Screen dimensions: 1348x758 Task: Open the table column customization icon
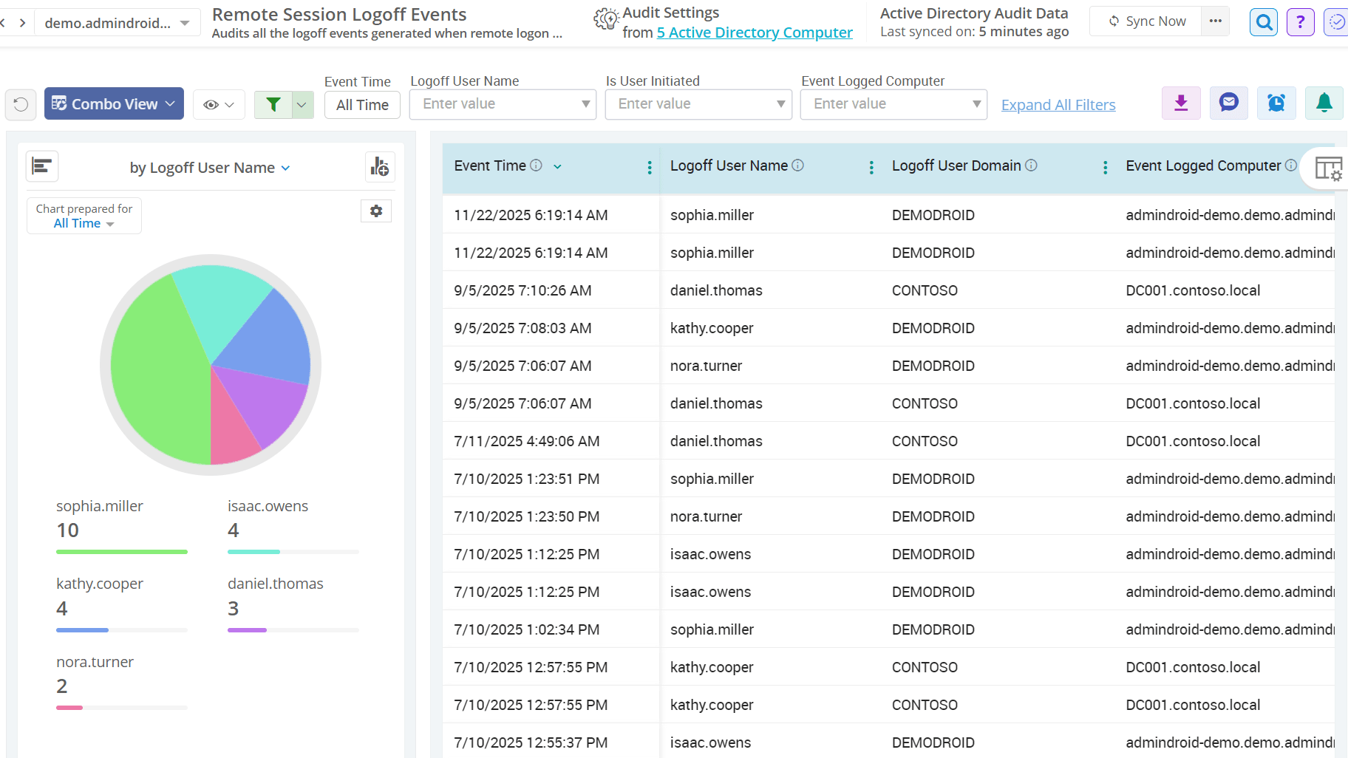[x=1328, y=168]
